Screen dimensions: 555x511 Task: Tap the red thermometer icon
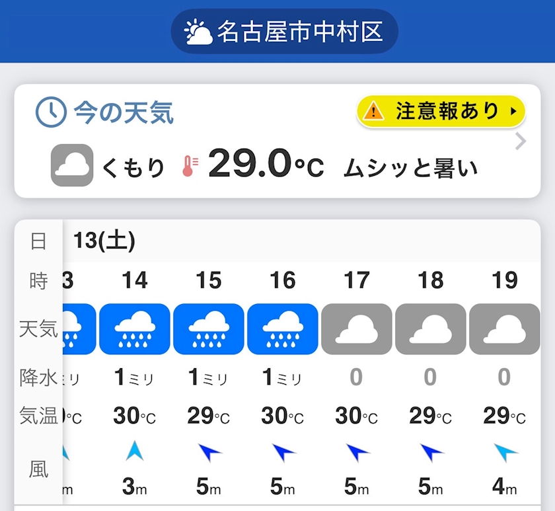coord(189,165)
